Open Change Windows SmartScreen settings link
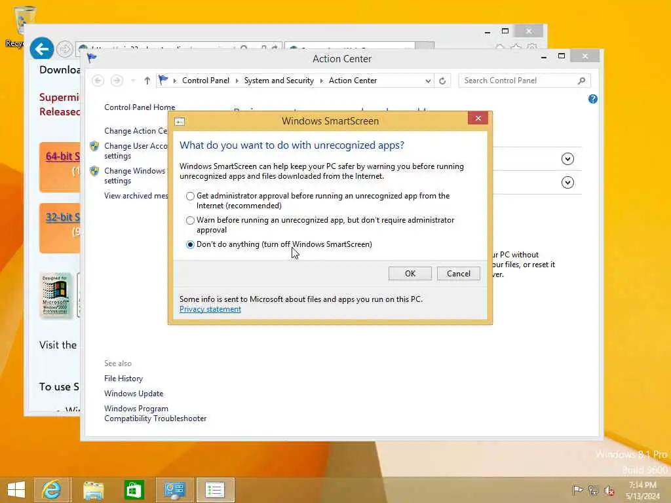This screenshot has width=671, height=503. click(135, 176)
